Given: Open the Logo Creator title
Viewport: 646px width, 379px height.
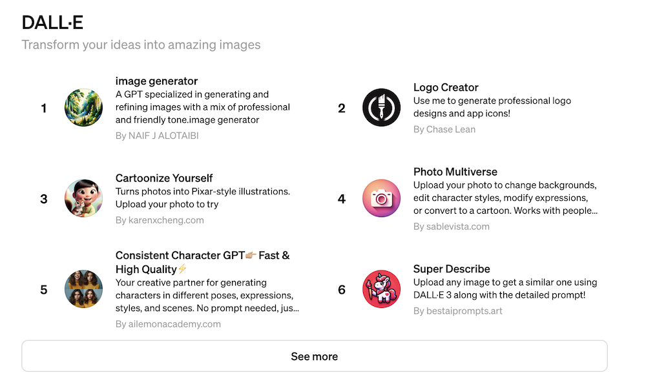Looking at the screenshot, I should [446, 87].
